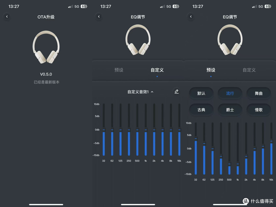Click the 8k custom EQ slider handle
Screen dimensions: 276x207
click(x=171, y=130)
